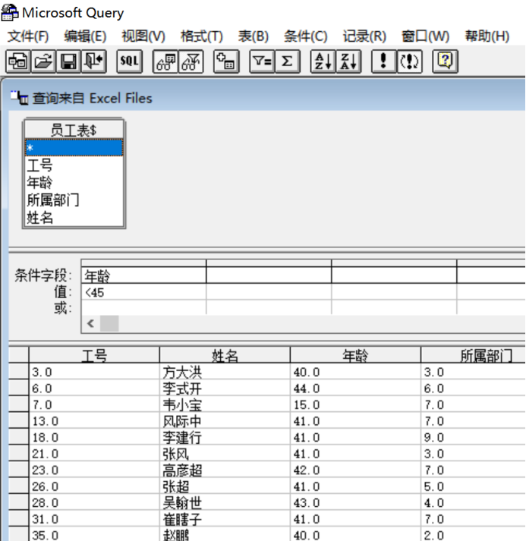Click the criteria pane scrollbar thumb
This screenshot has height=541, width=526.
tap(109, 324)
